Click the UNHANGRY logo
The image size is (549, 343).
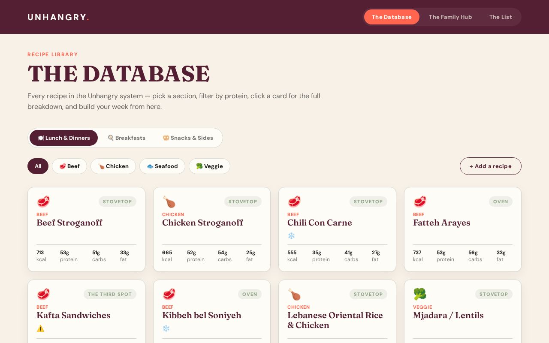point(58,17)
